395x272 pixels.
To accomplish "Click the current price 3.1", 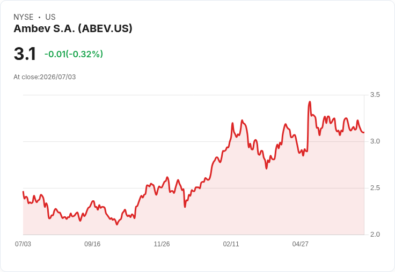I will tap(25, 54).
